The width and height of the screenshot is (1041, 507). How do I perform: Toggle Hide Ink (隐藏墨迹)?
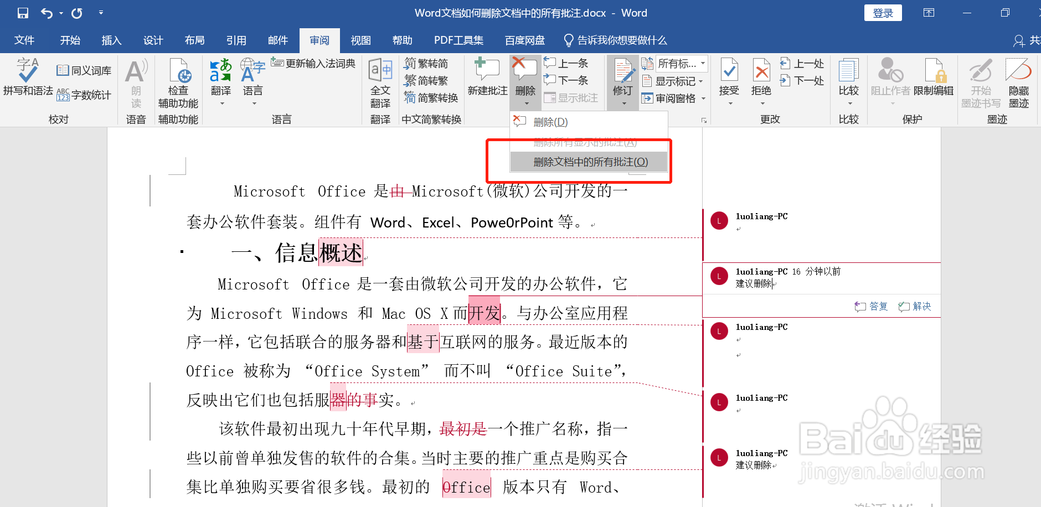click(1019, 83)
